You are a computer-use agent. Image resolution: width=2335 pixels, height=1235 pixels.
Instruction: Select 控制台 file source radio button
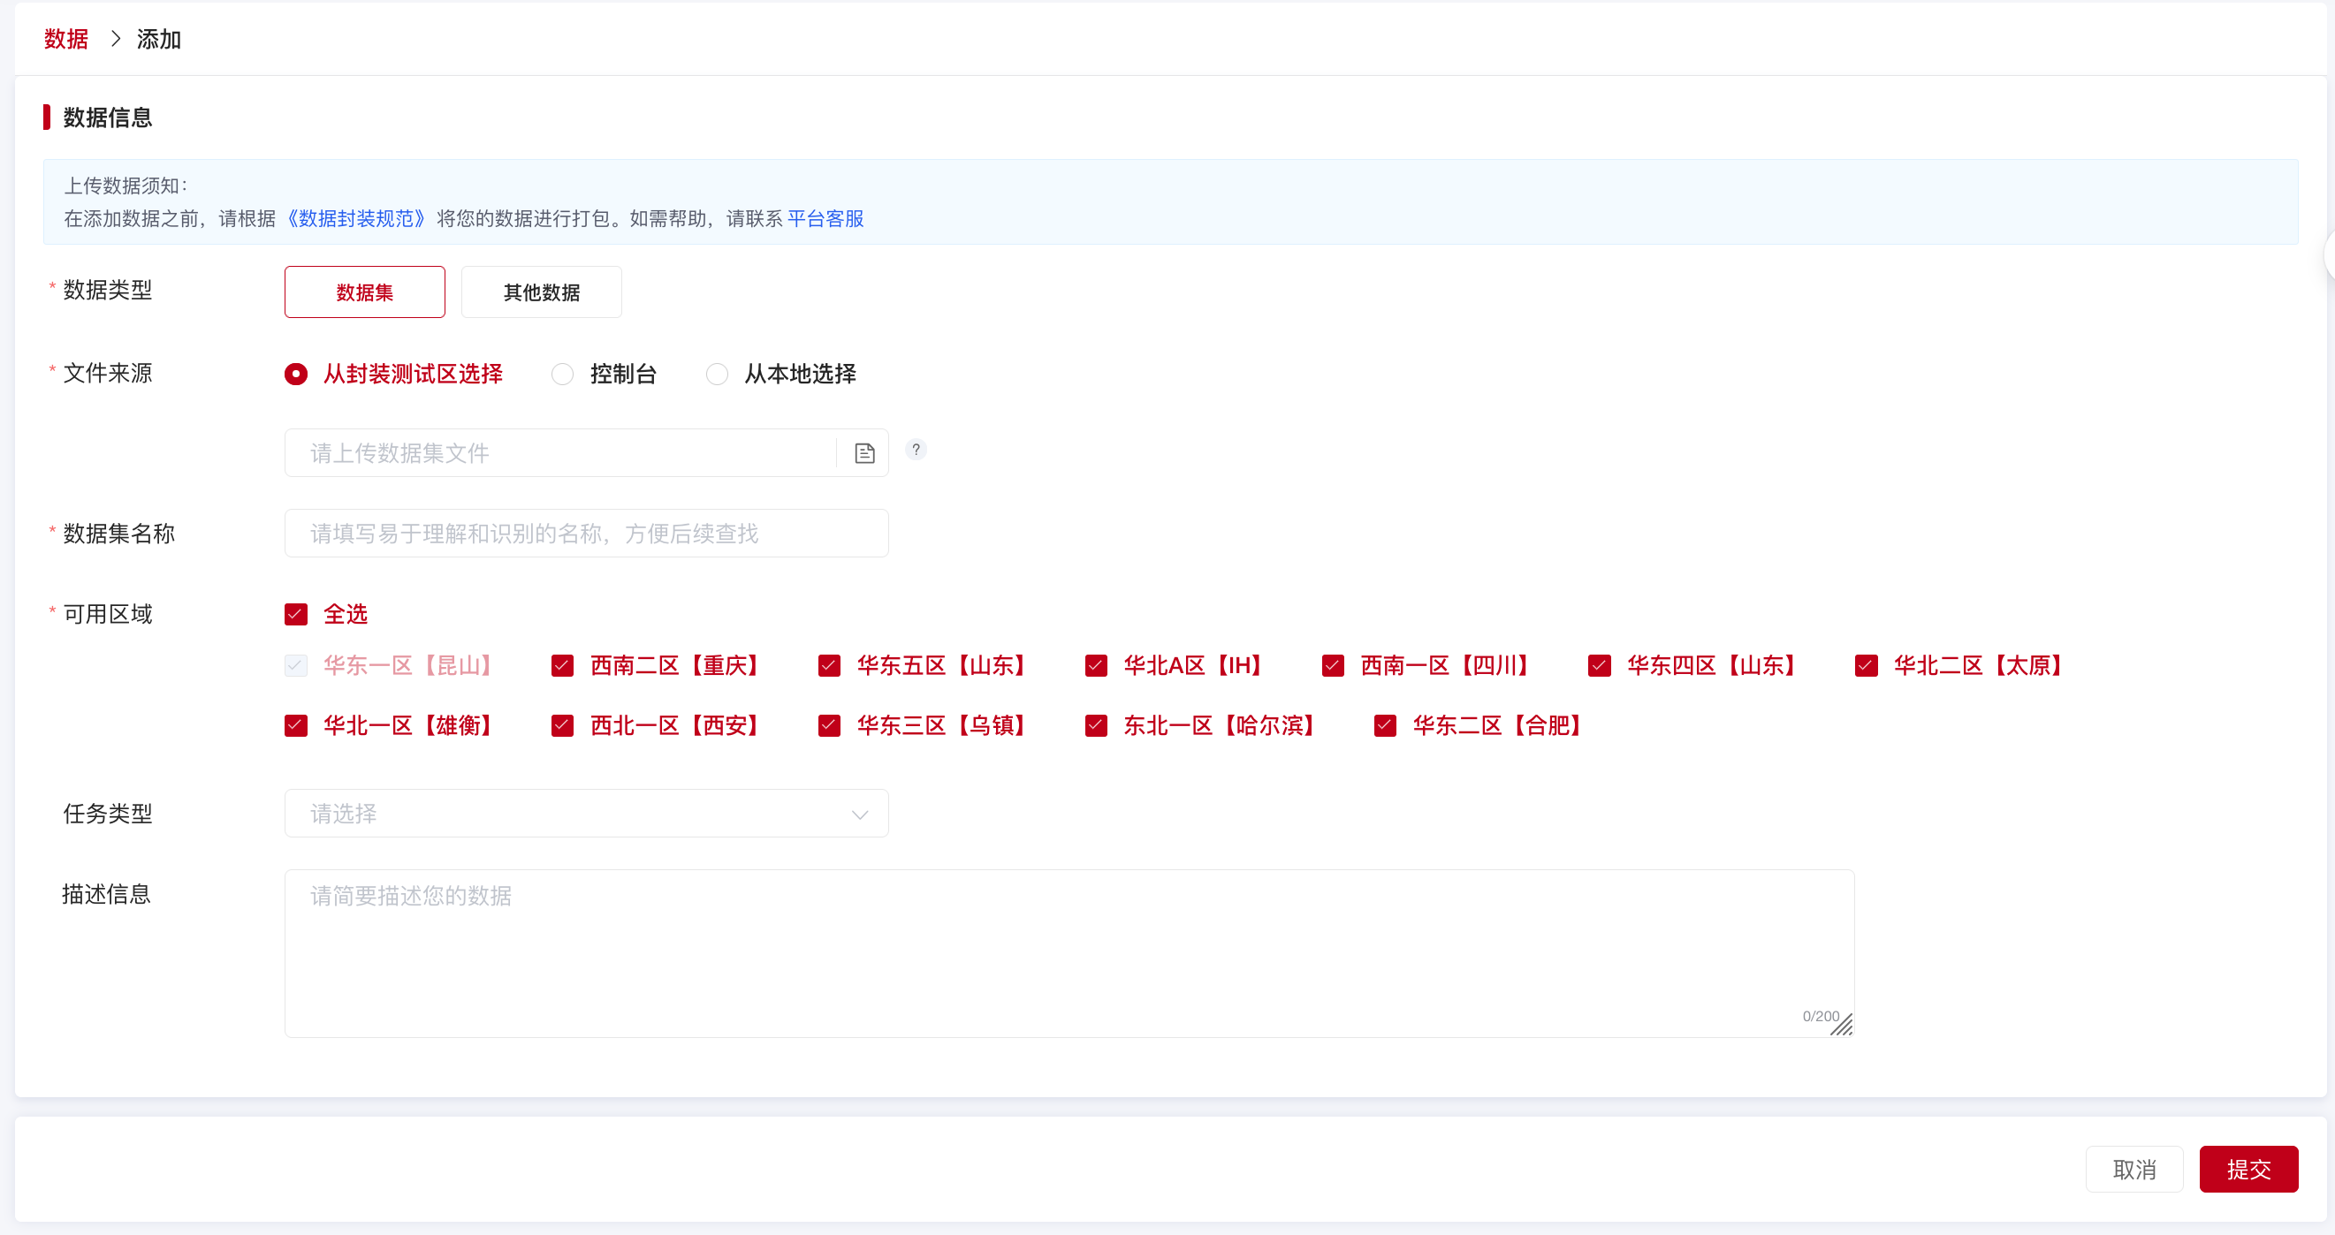[x=562, y=375]
